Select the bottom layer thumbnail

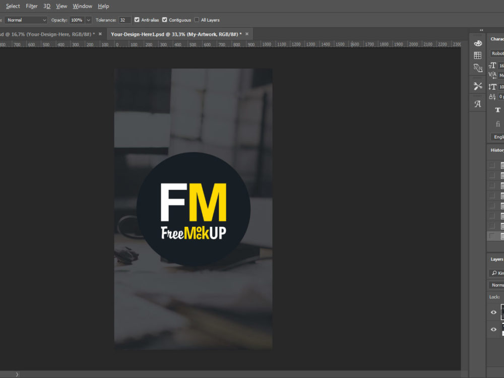point(502,329)
